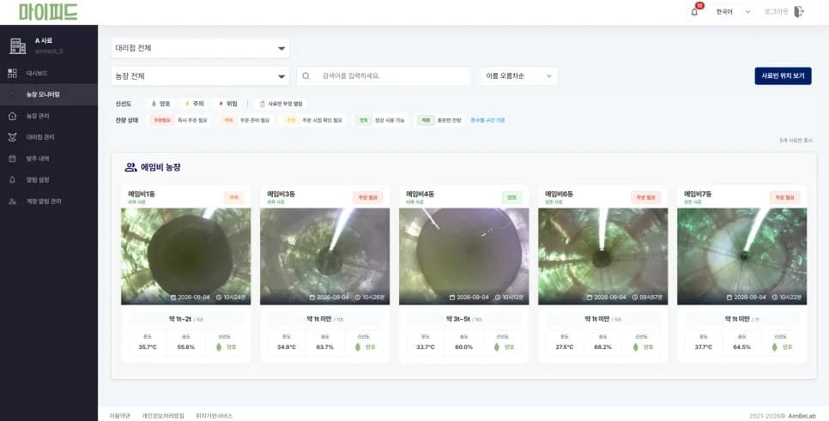Click the clock icon on the 에임비7동 photo
This screenshot has width=829, height=421.
(x=775, y=298)
